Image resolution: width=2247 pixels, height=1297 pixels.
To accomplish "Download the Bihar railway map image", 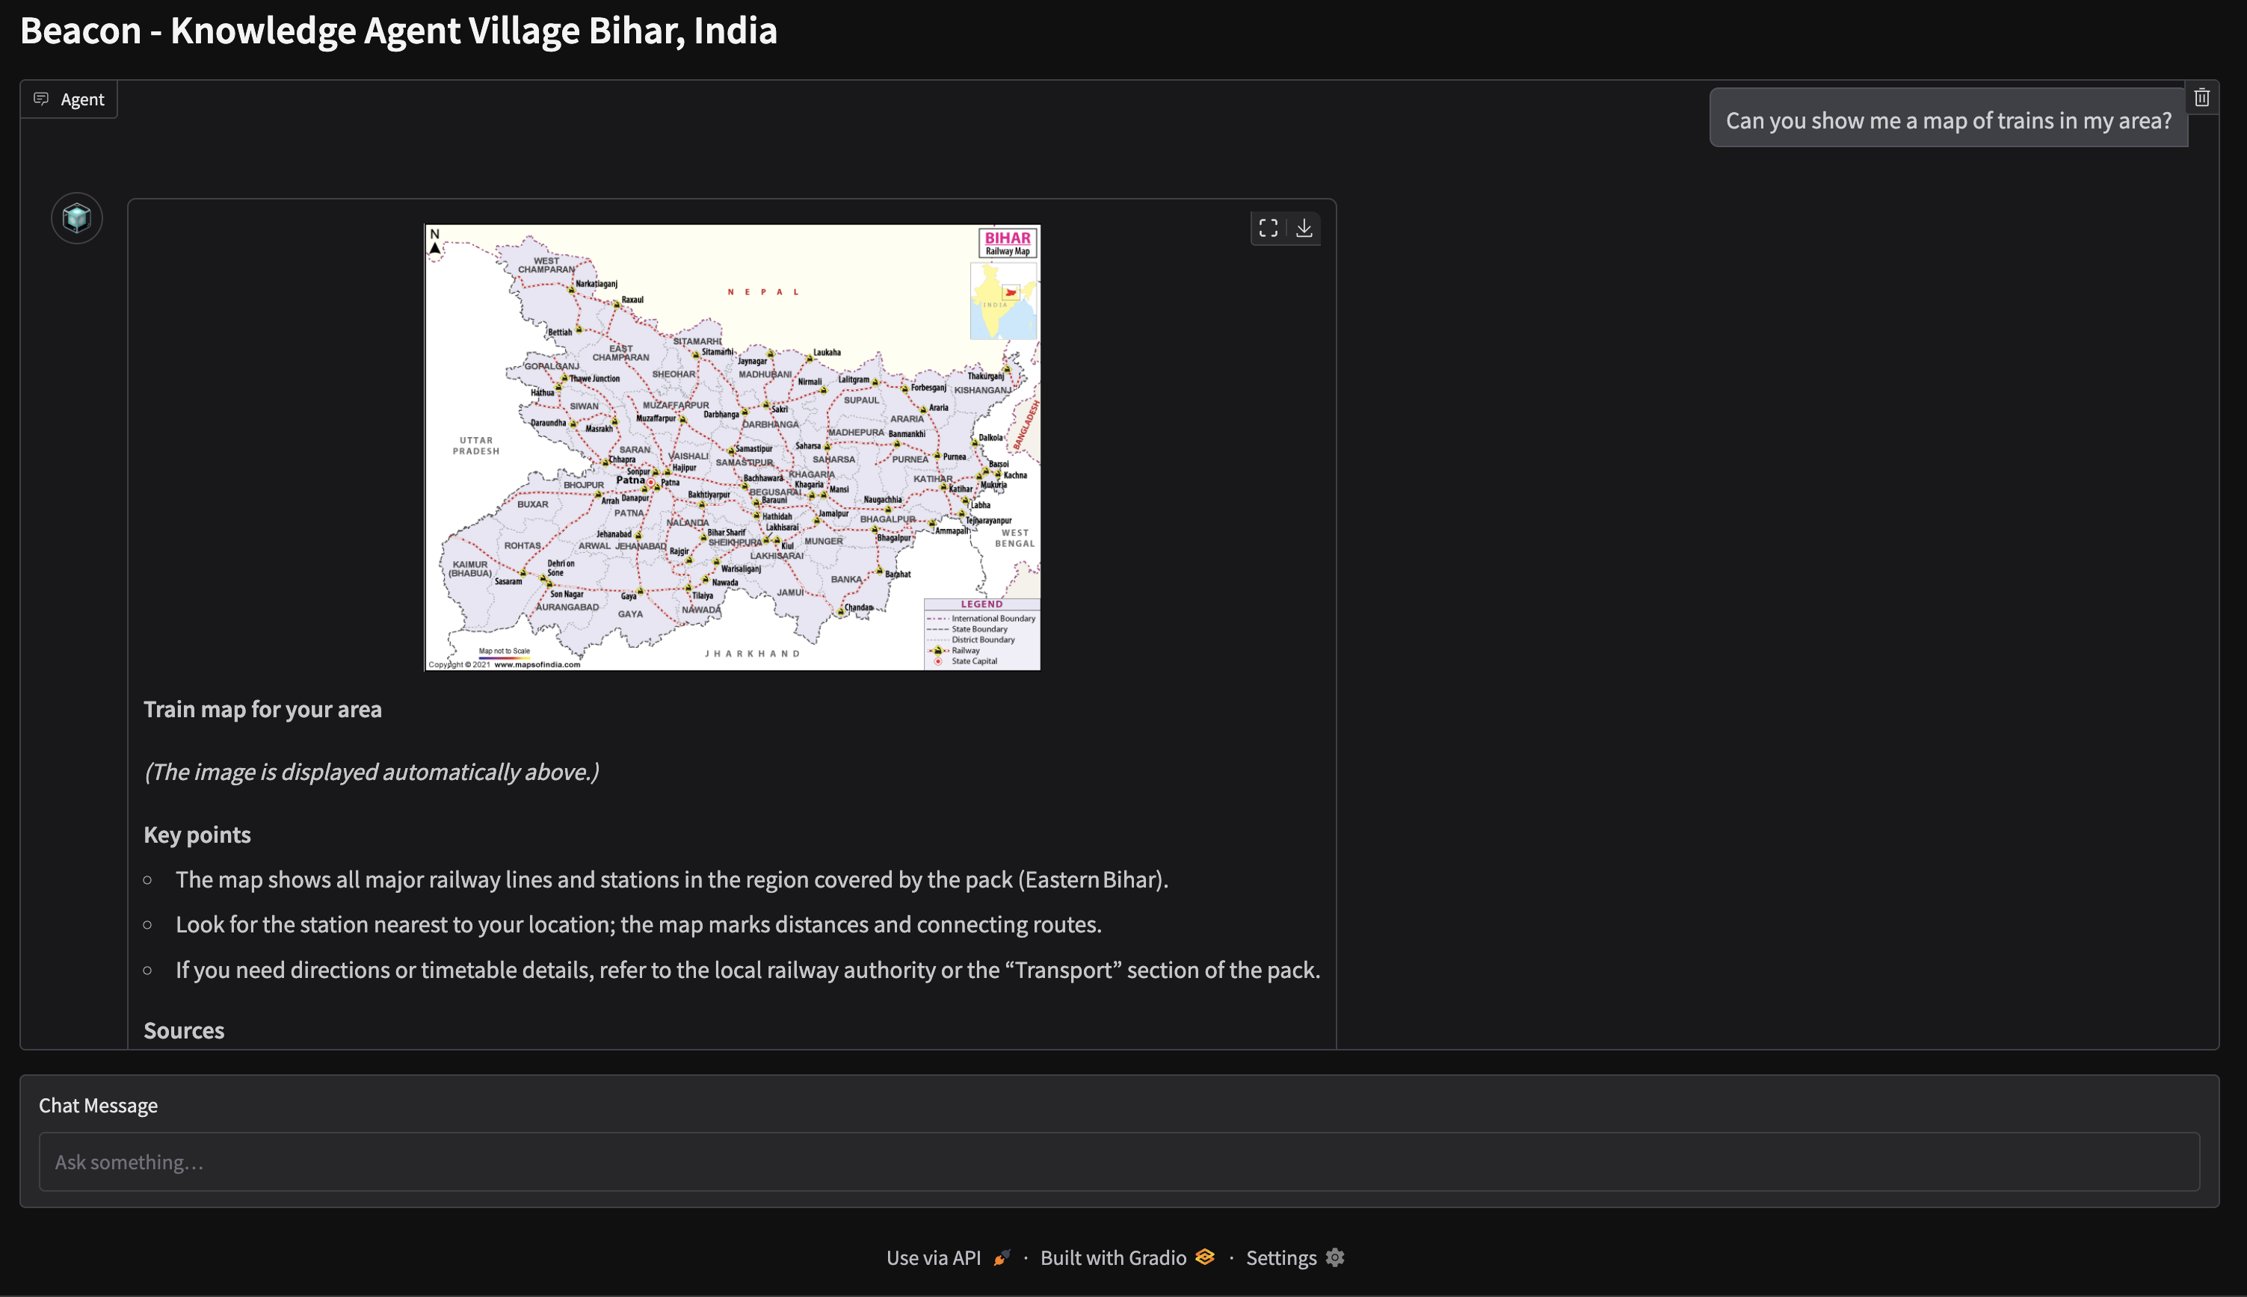I will pyautogui.click(x=1304, y=229).
